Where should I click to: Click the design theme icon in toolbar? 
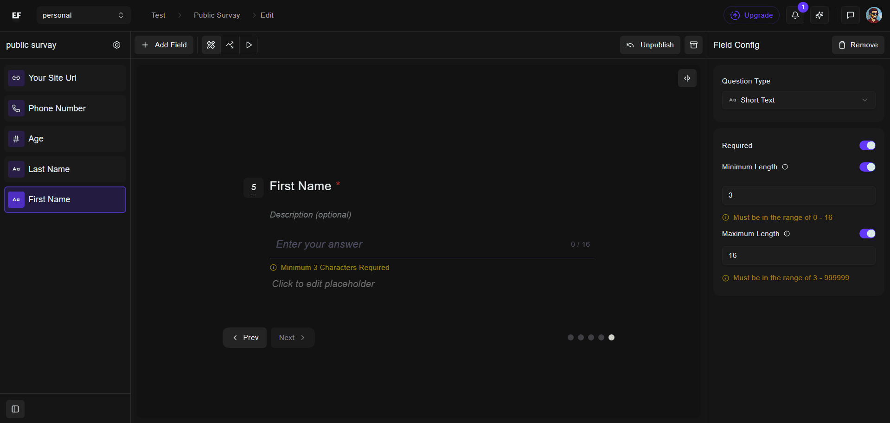(x=211, y=45)
